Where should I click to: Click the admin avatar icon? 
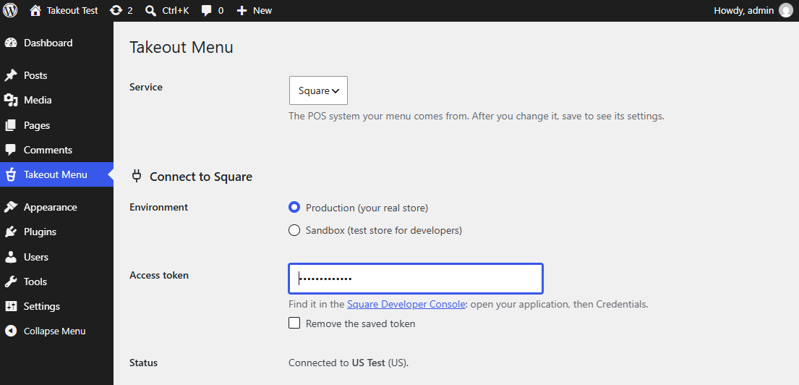click(x=786, y=10)
